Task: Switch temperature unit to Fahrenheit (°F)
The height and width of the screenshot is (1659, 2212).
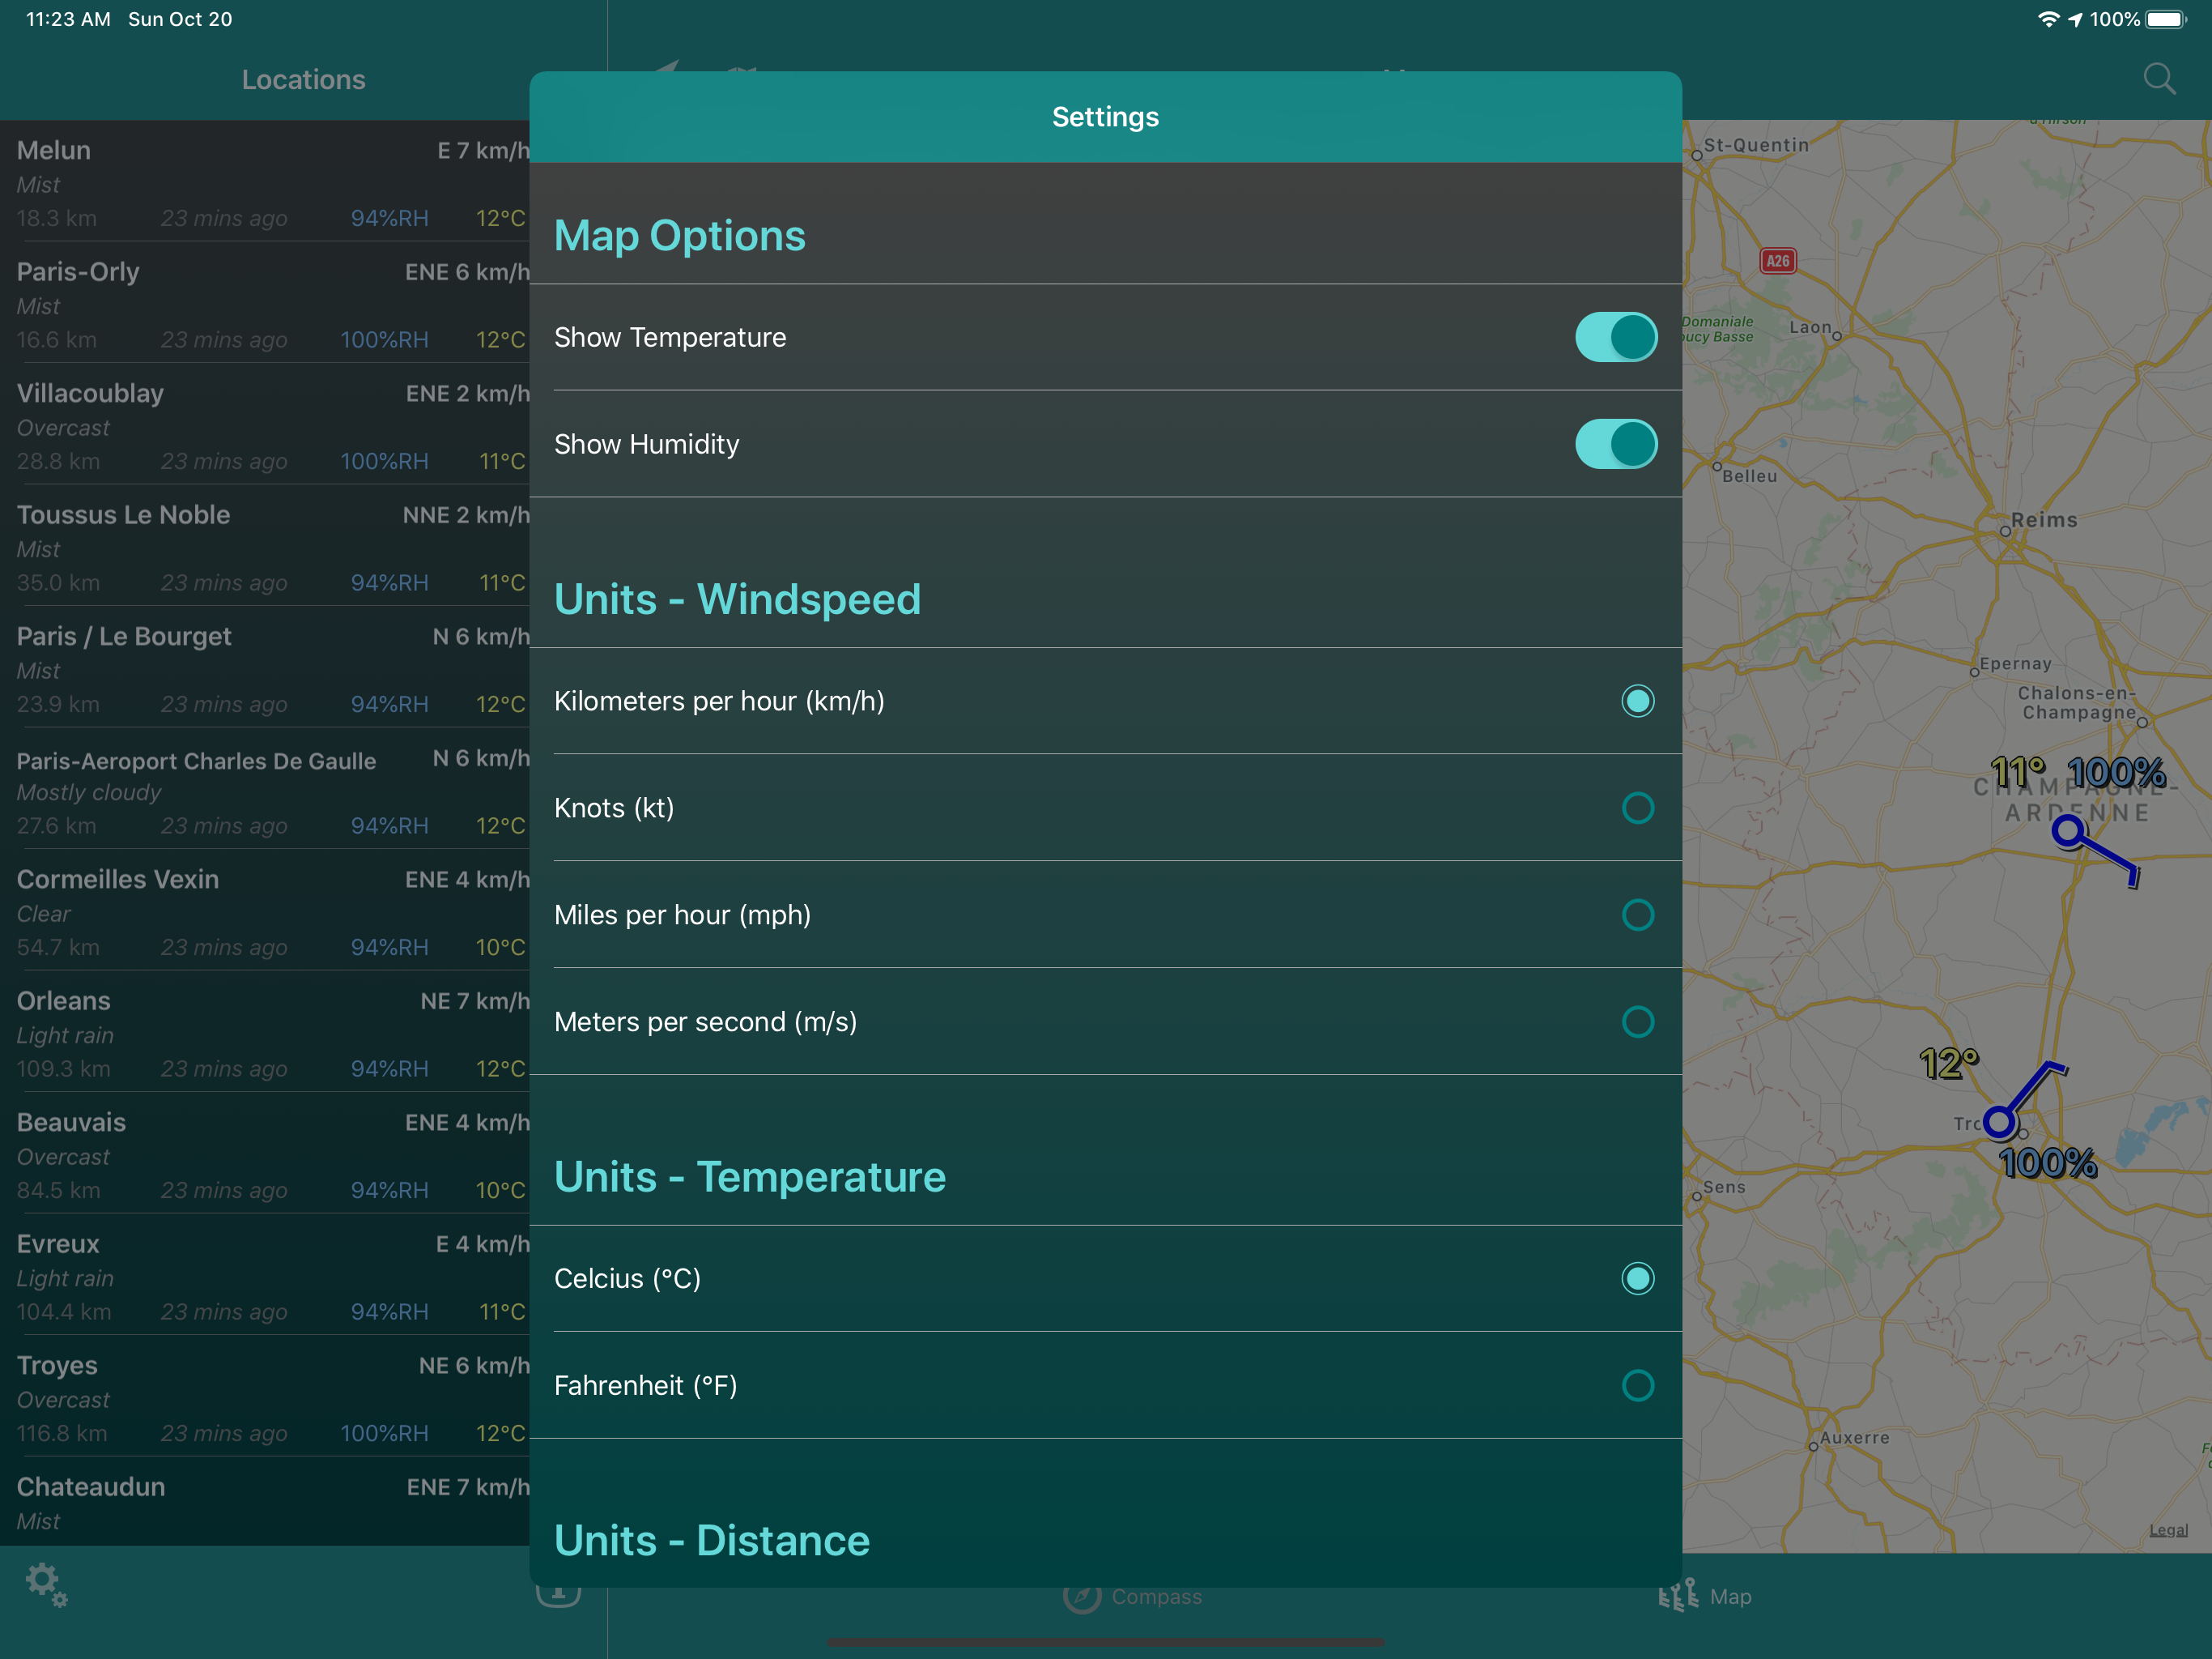Action: click(x=1637, y=1386)
